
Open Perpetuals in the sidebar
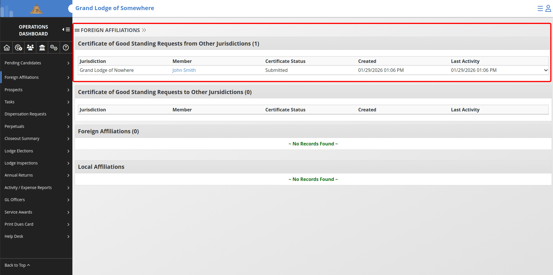pos(36,126)
